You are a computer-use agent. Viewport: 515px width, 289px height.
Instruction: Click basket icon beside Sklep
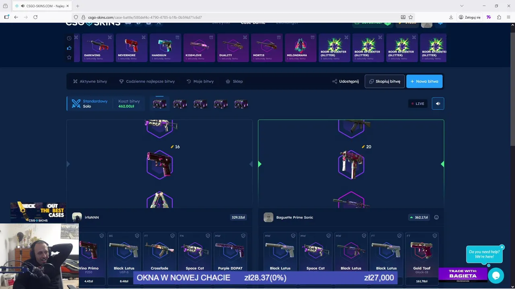228,81
